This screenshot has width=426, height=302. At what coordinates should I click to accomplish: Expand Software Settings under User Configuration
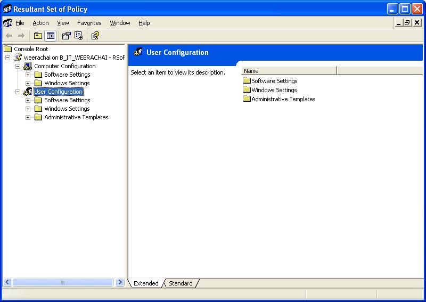click(28, 100)
